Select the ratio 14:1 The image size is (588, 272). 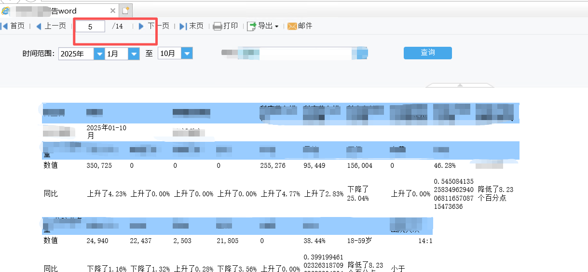coord(425,240)
